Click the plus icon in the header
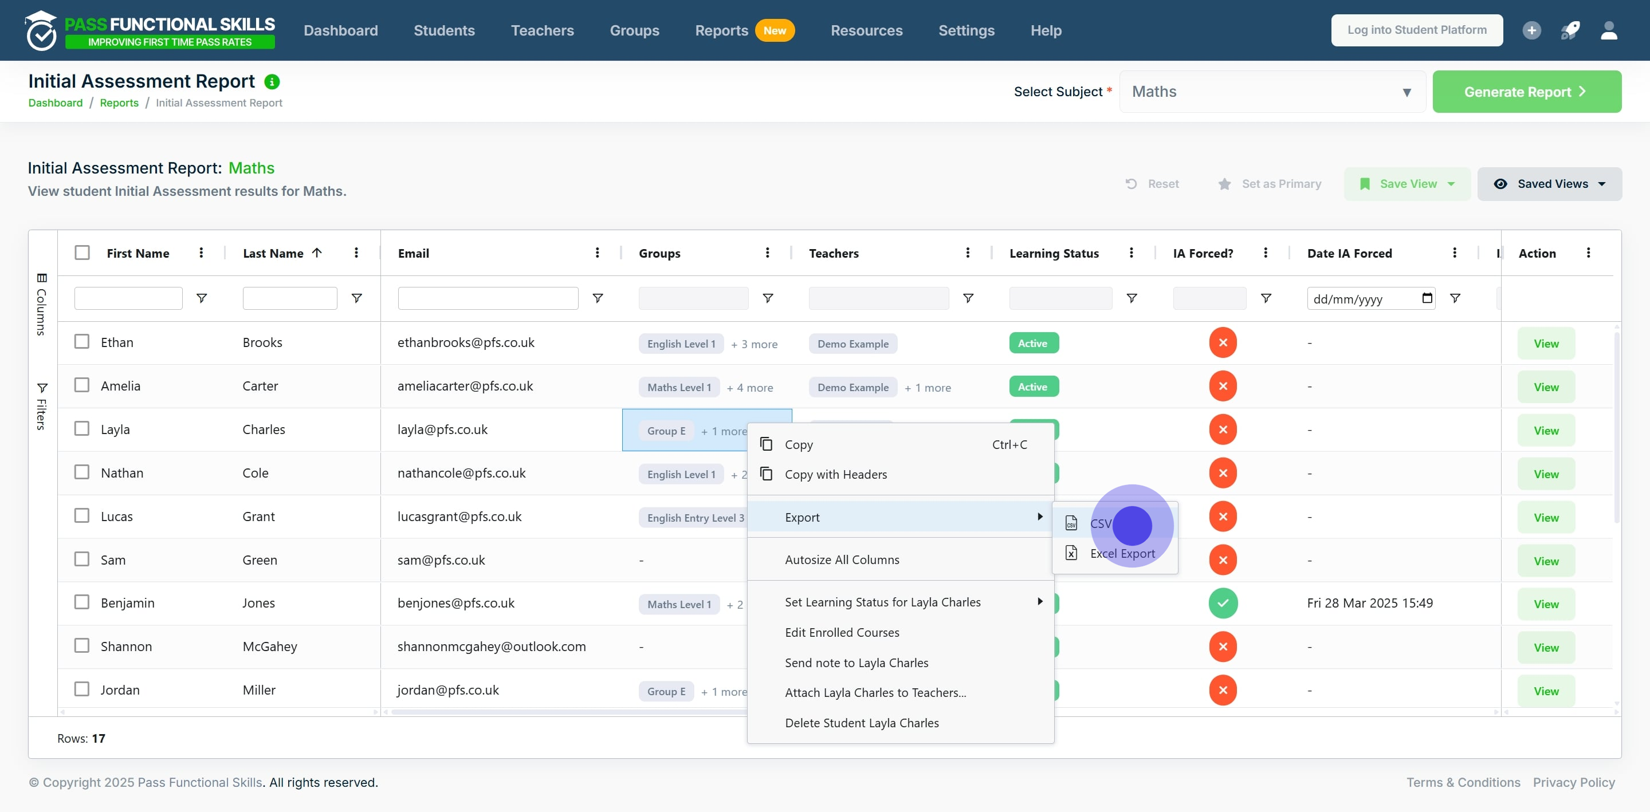 (x=1531, y=30)
